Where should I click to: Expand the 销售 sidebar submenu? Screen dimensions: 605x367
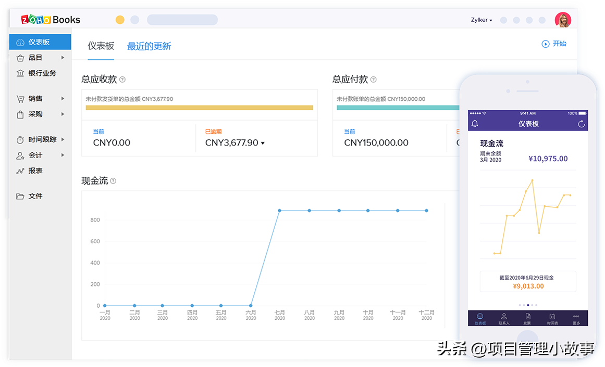tap(63, 98)
